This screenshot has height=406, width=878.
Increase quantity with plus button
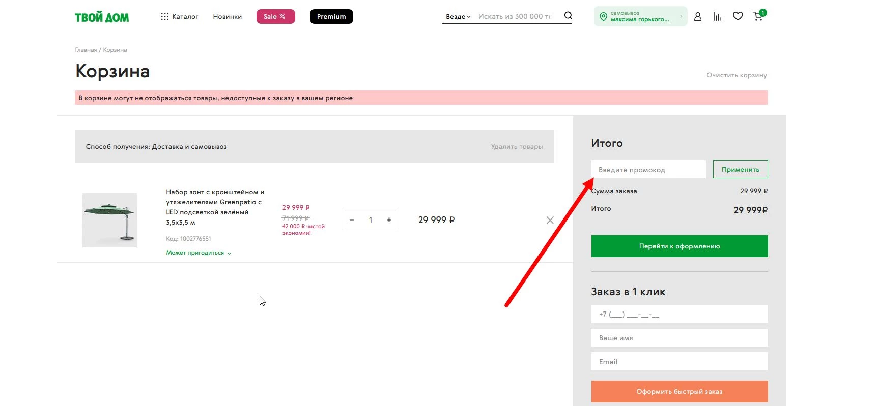pyautogui.click(x=389, y=220)
